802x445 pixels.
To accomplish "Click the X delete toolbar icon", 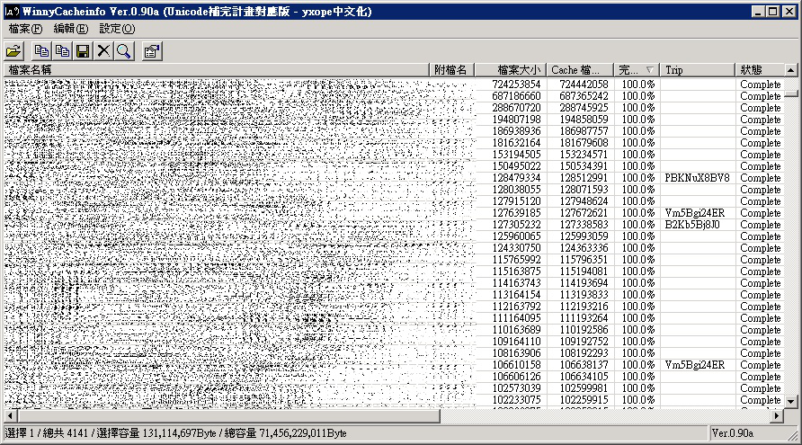I will (103, 51).
